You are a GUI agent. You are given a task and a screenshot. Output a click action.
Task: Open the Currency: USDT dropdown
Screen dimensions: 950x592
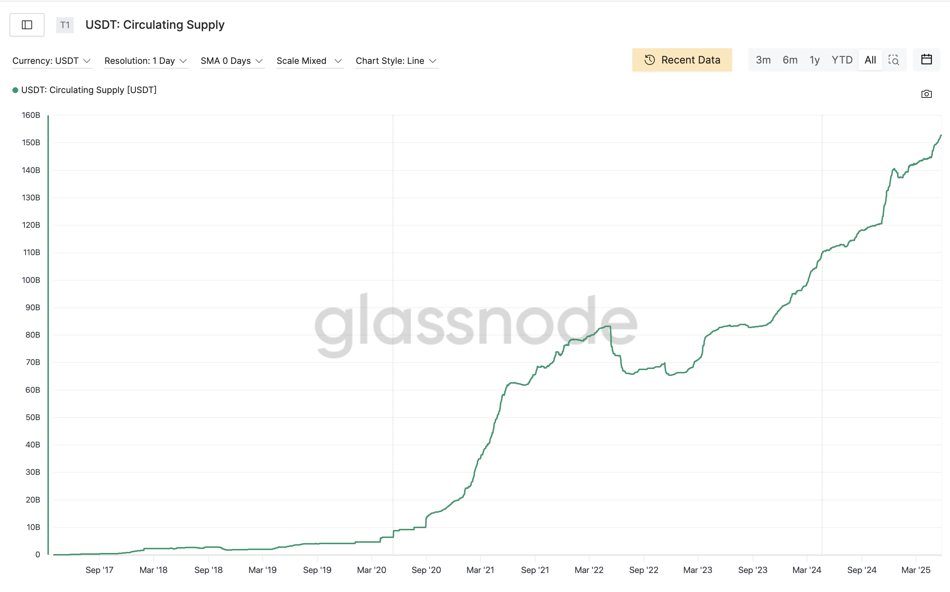(52, 61)
